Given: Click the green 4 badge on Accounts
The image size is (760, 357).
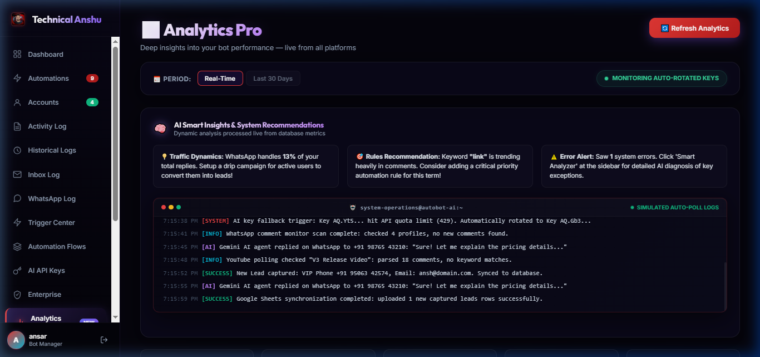Looking at the screenshot, I should point(92,102).
